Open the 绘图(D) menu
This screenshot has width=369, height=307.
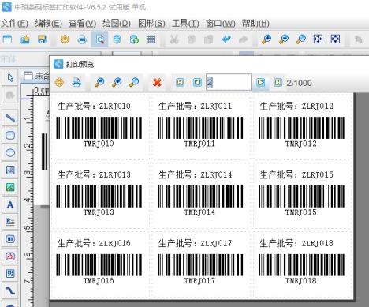[117, 24]
